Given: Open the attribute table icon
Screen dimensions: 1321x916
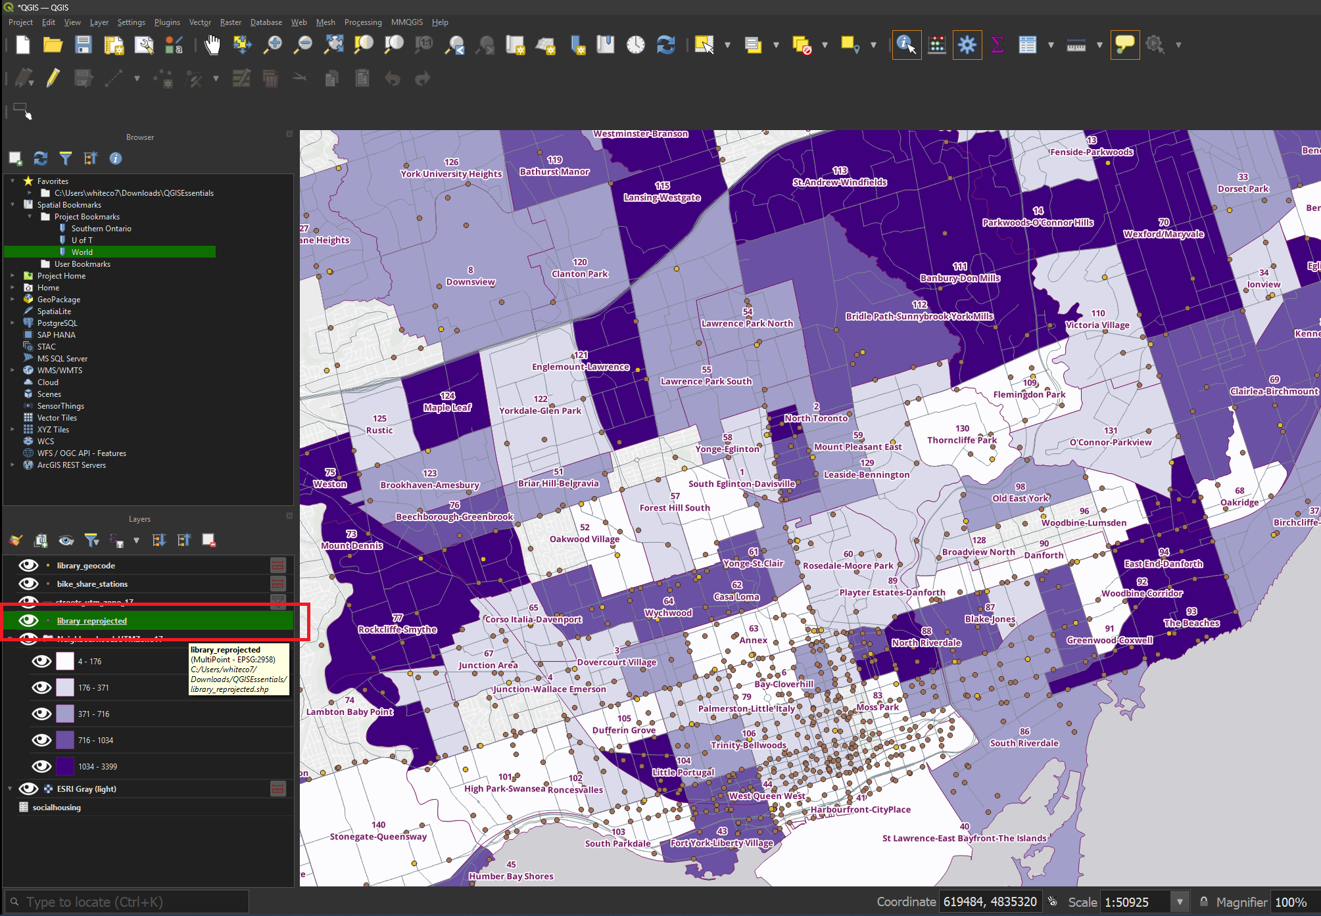Looking at the screenshot, I should coord(1027,45).
